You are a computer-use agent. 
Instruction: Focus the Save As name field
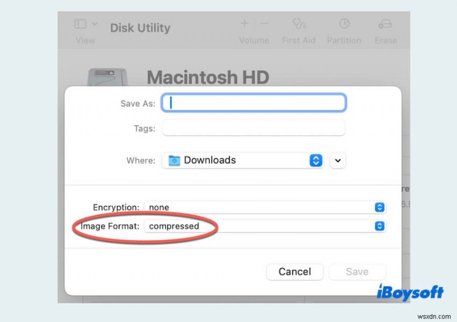254,103
